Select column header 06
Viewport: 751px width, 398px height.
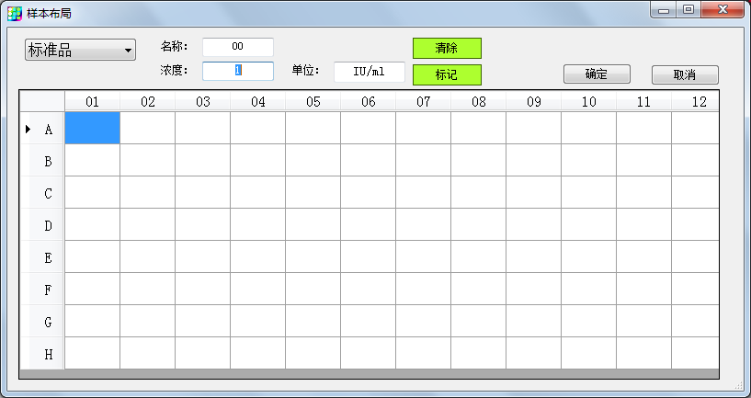click(x=369, y=101)
